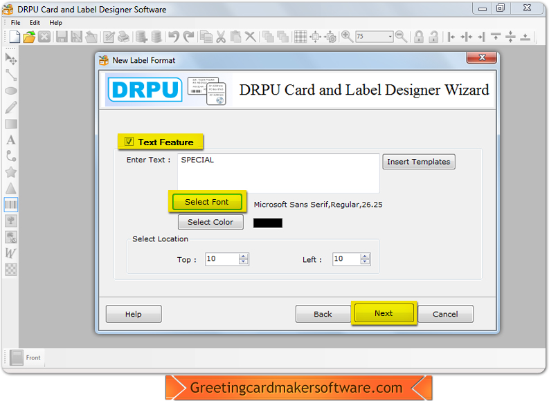Click the Top location value field
The image size is (549, 401).
(x=222, y=259)
